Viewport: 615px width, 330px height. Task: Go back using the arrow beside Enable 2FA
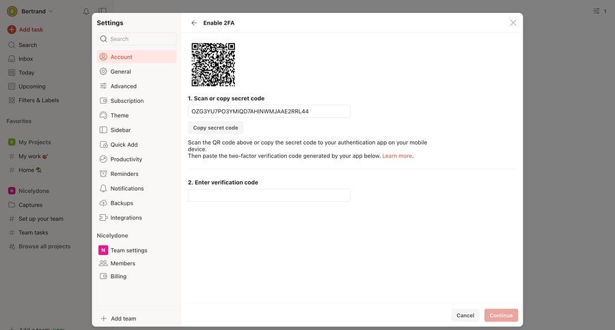point(194,22)
